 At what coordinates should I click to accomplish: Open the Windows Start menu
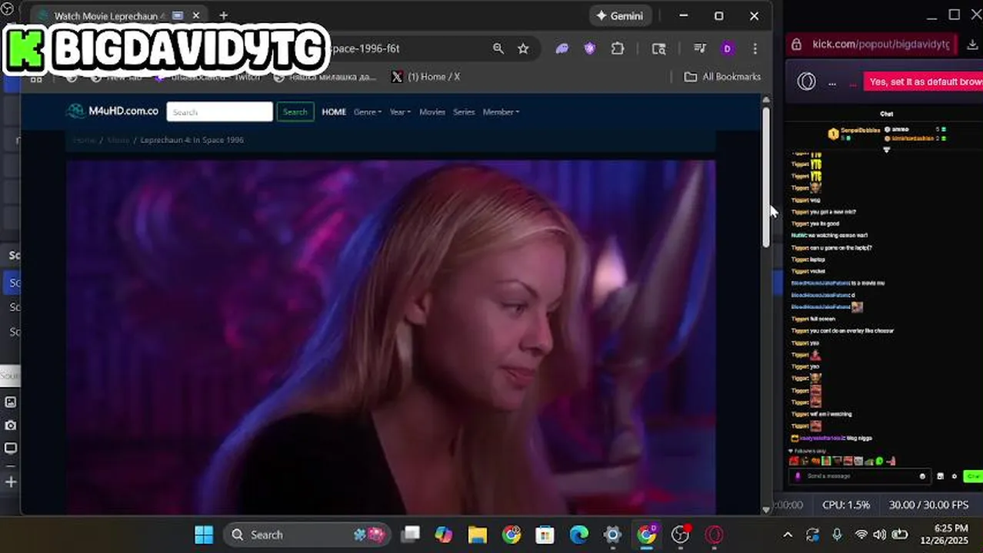204,535
